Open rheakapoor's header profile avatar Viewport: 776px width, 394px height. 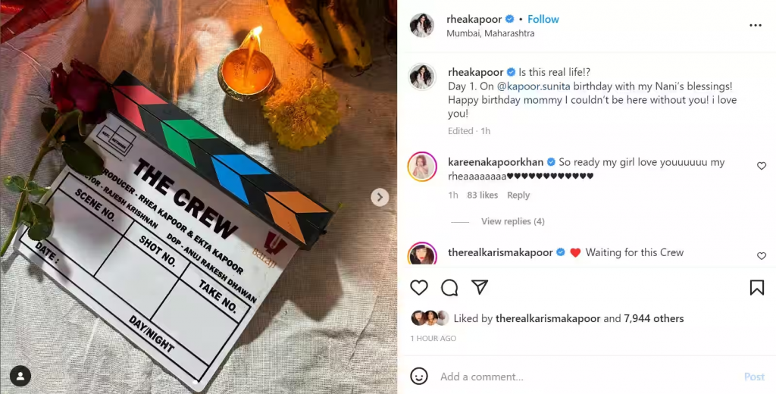point(422,25)
